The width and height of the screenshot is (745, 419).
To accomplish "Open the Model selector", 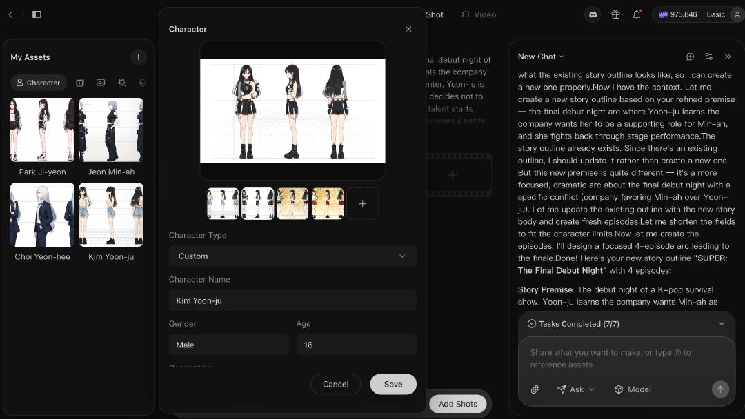I will [x=633, y=389].
